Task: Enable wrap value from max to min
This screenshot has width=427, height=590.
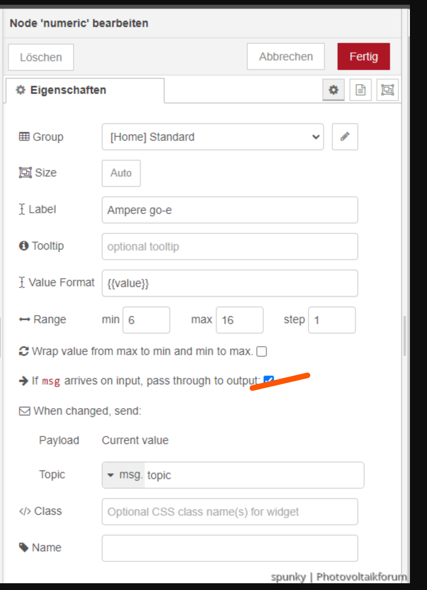Action: click(x=262, y=351)
